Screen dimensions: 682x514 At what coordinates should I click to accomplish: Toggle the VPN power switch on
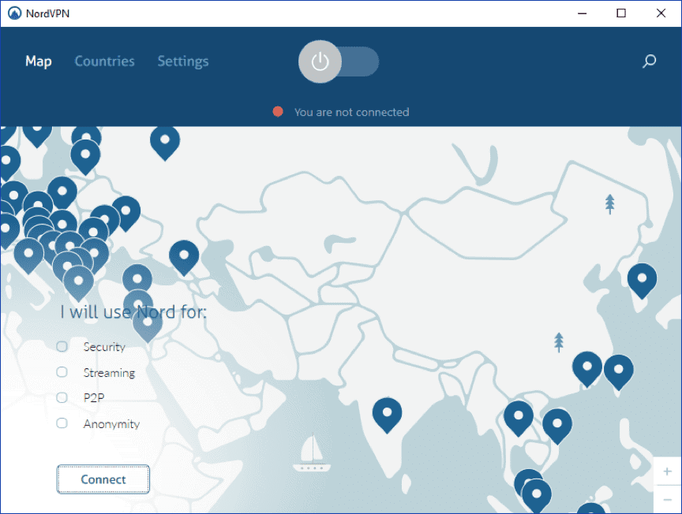coord(339,61)
